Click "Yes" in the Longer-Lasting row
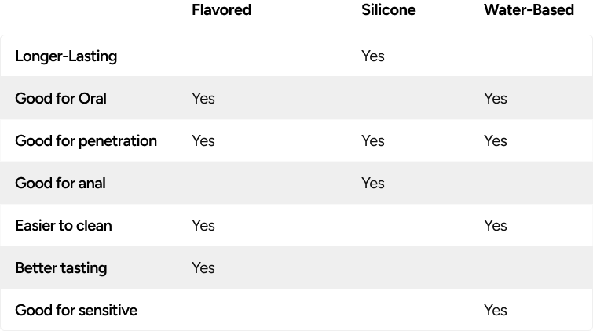 pos(372,56)
